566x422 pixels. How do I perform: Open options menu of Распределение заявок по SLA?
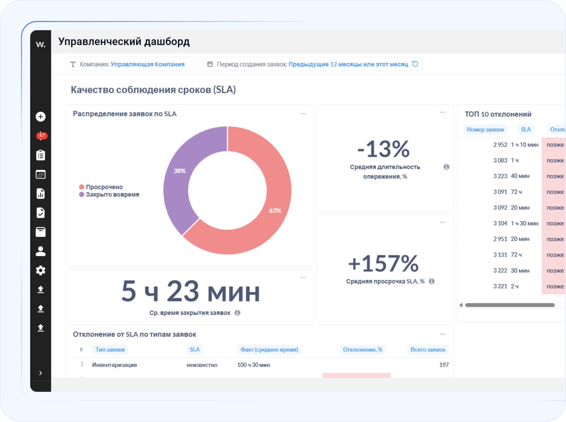coord(303,114)
